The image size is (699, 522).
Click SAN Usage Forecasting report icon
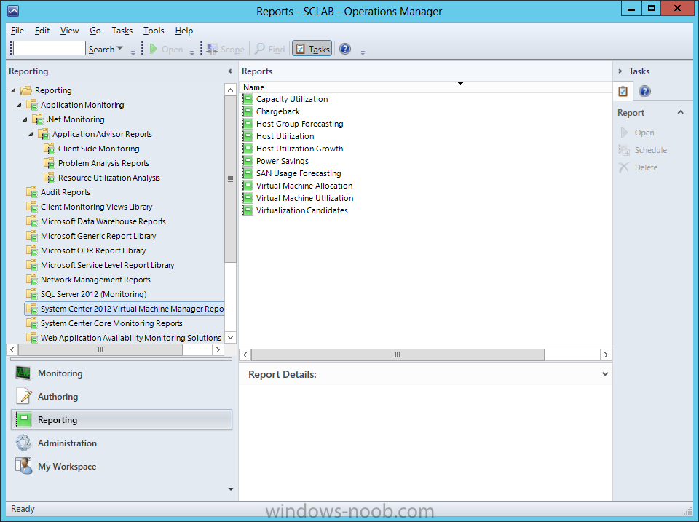click(x=248, y=173)
